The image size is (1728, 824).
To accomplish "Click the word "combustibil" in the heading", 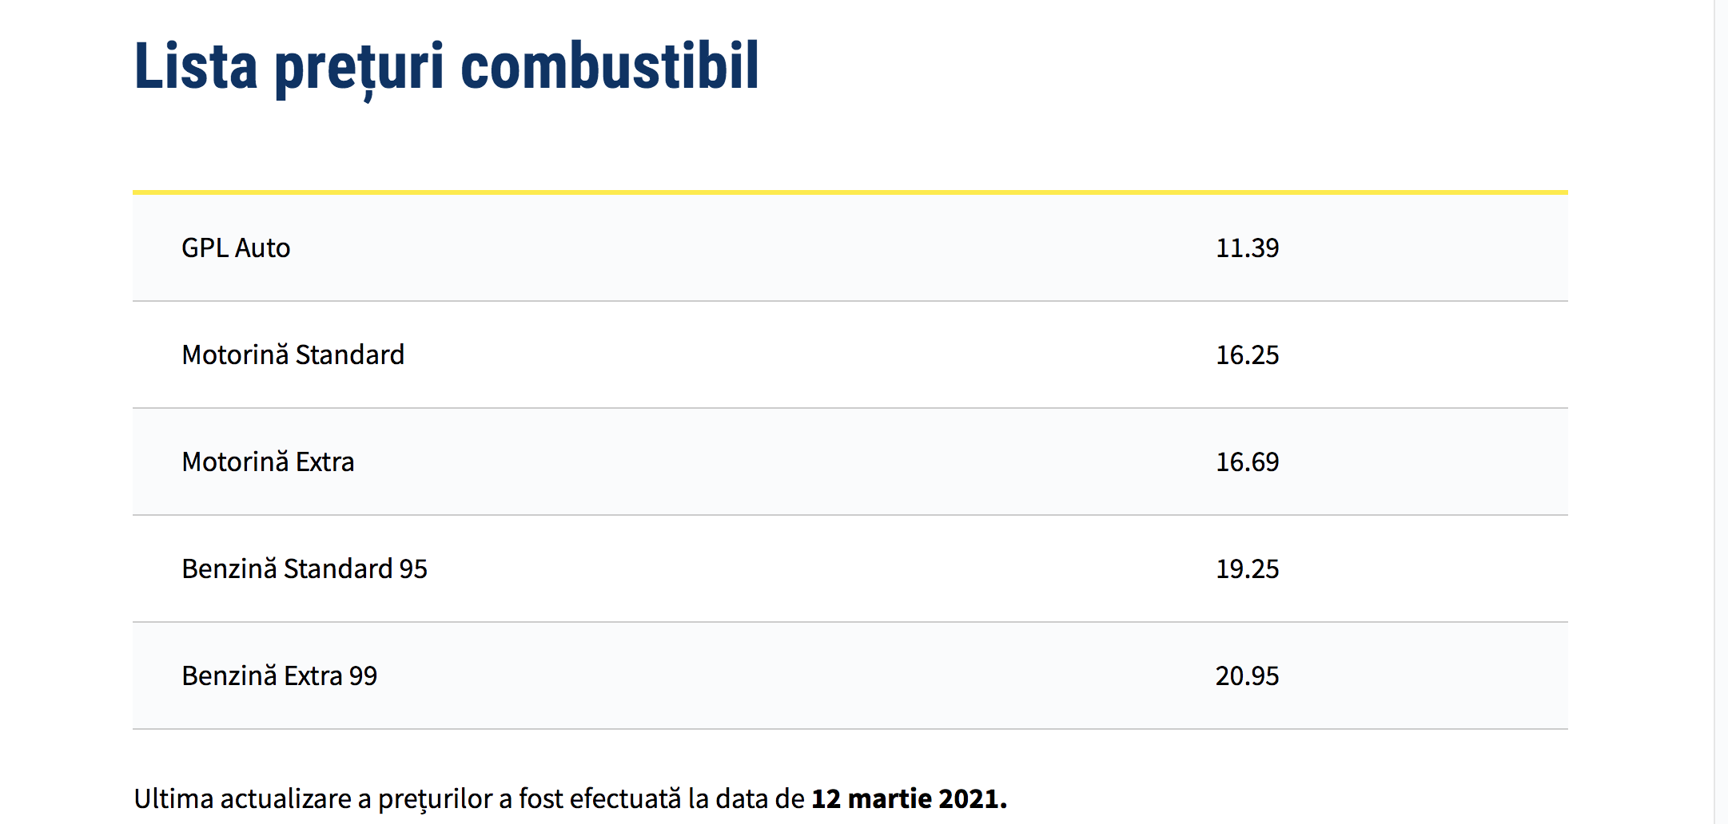I will (609, 67).
